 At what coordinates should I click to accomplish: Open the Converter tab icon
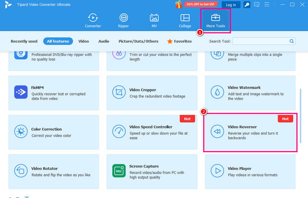point(93,18)
